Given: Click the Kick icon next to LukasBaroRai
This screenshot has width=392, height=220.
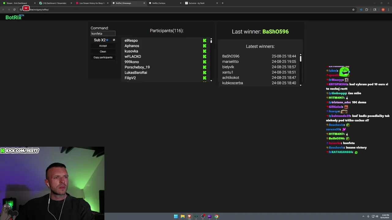Looking at the screenshot, I should click(x=205, y=72).
